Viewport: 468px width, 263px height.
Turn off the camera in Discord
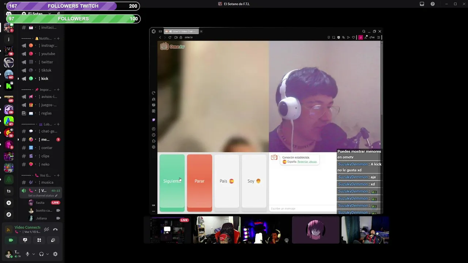point(11,240)
